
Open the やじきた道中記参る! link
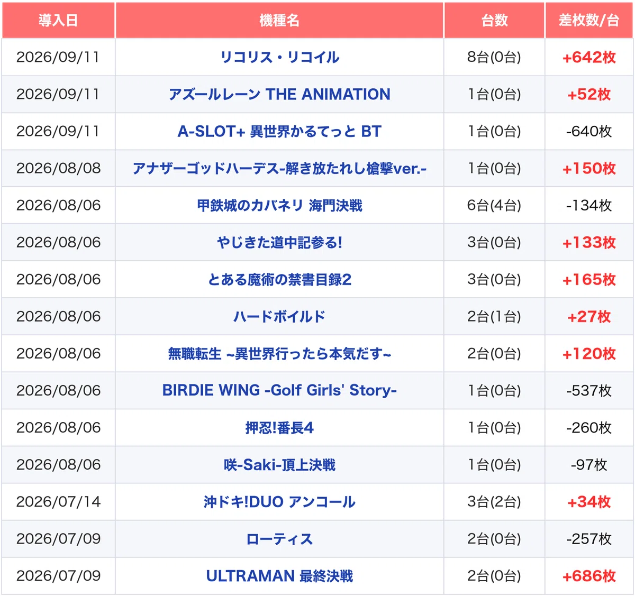pyautogui.click(x=279, y=242)
